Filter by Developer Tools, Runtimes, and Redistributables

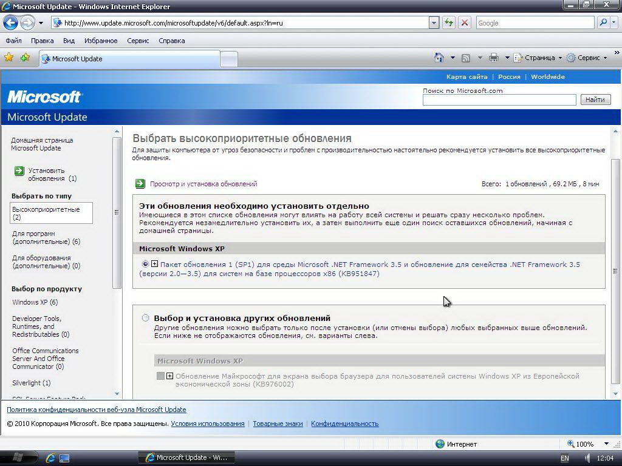coord(41,326)
